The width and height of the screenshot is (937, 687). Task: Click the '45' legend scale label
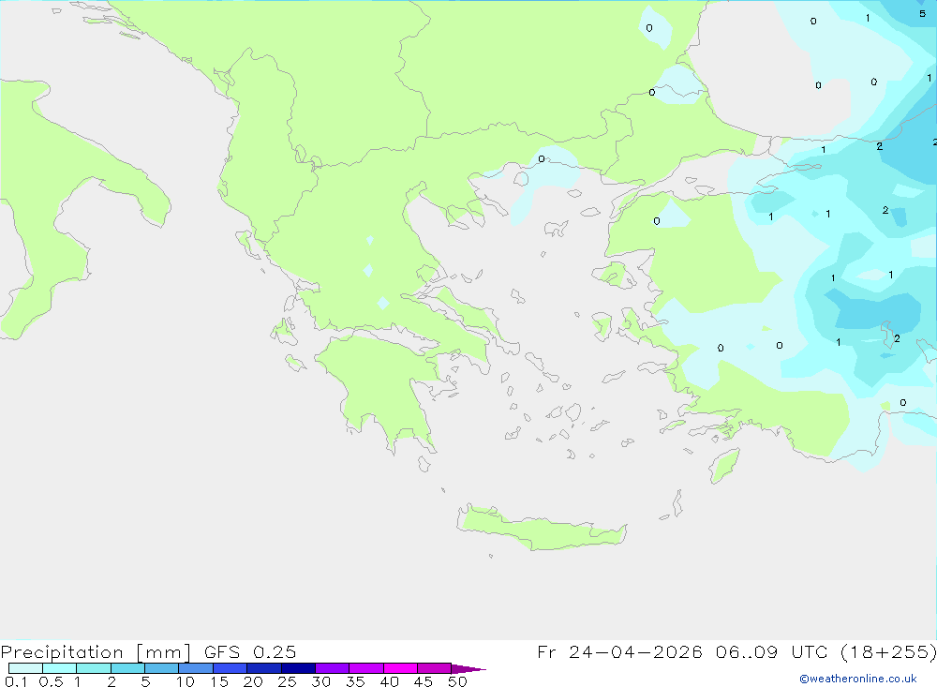[424, 681]
